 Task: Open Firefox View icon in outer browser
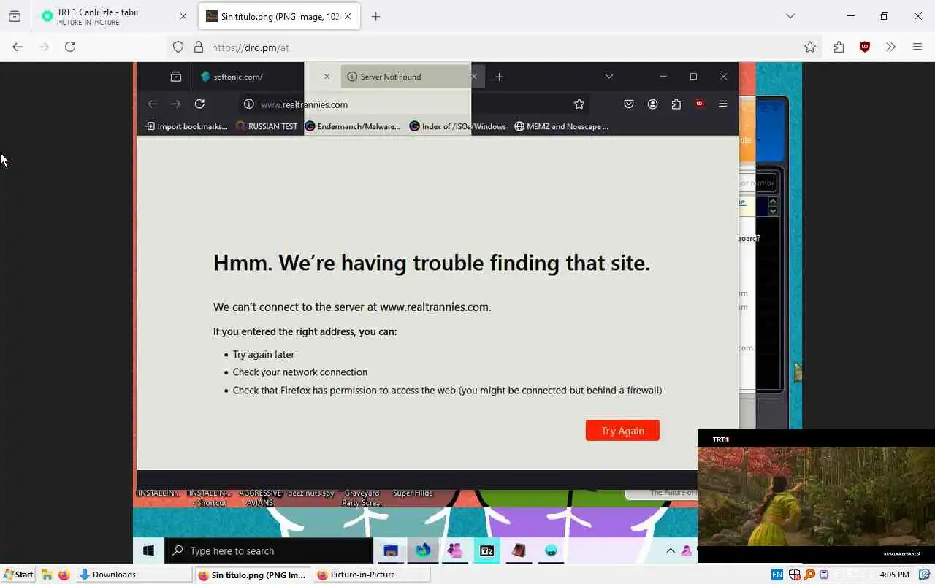tap(15, 16)
